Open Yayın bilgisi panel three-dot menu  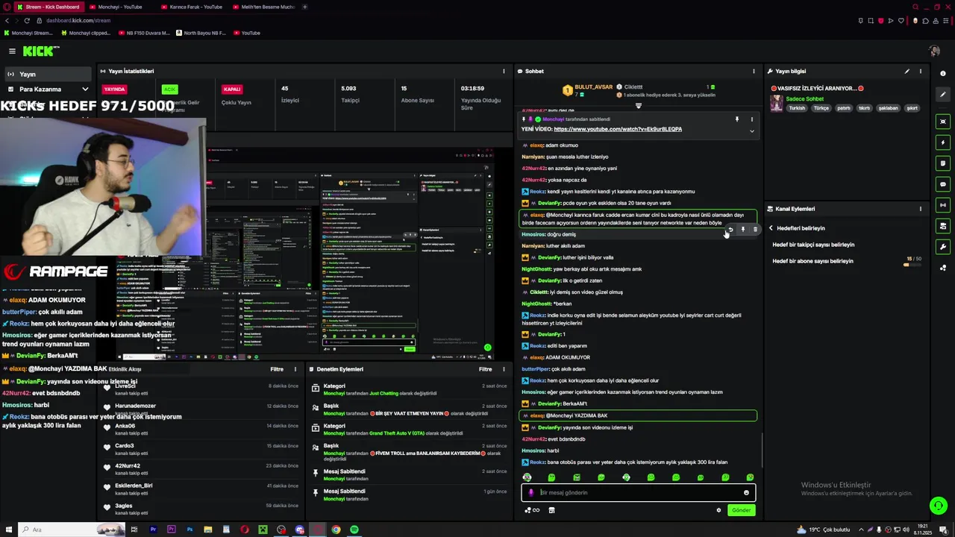(x=920, y=71)
